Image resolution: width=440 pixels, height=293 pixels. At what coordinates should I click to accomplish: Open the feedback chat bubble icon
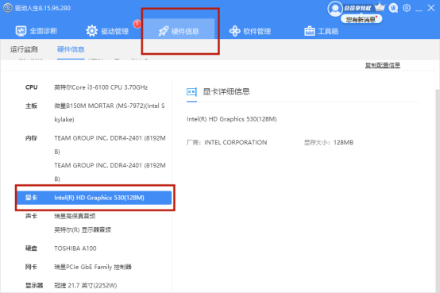tap(393, 8)
